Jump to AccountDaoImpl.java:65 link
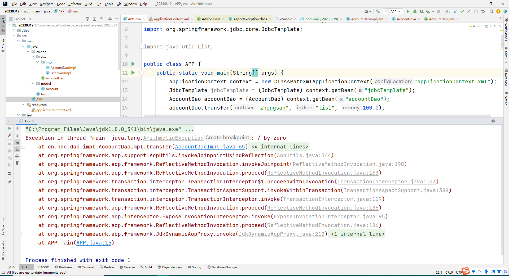Image resolution: width=509 pixels, height=276 pixels. (210, 147)
